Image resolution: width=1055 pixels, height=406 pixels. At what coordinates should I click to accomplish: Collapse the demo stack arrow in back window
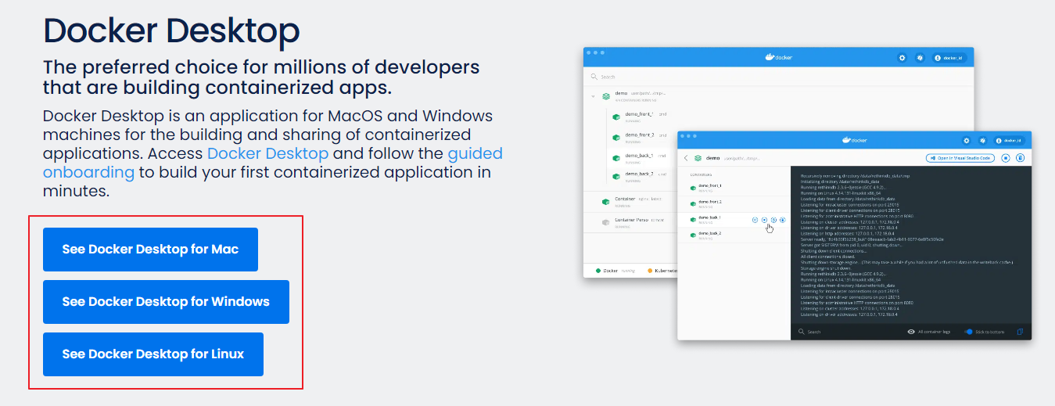593,96
